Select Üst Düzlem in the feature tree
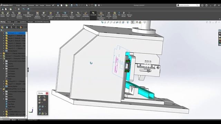Viewport: 221px width, 124px height. pyautogui.click(x=11, y=74)
